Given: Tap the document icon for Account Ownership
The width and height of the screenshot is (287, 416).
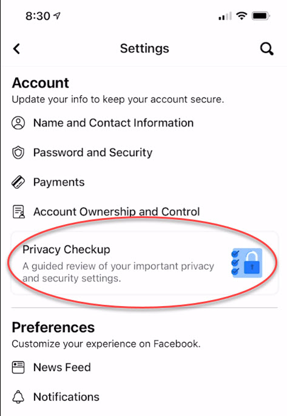Looking at the screenshot, I should click(19, 212).
